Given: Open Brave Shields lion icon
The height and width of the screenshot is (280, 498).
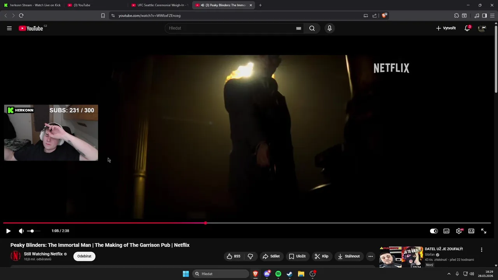Looking at the screenshot, I should coord(384,16).
